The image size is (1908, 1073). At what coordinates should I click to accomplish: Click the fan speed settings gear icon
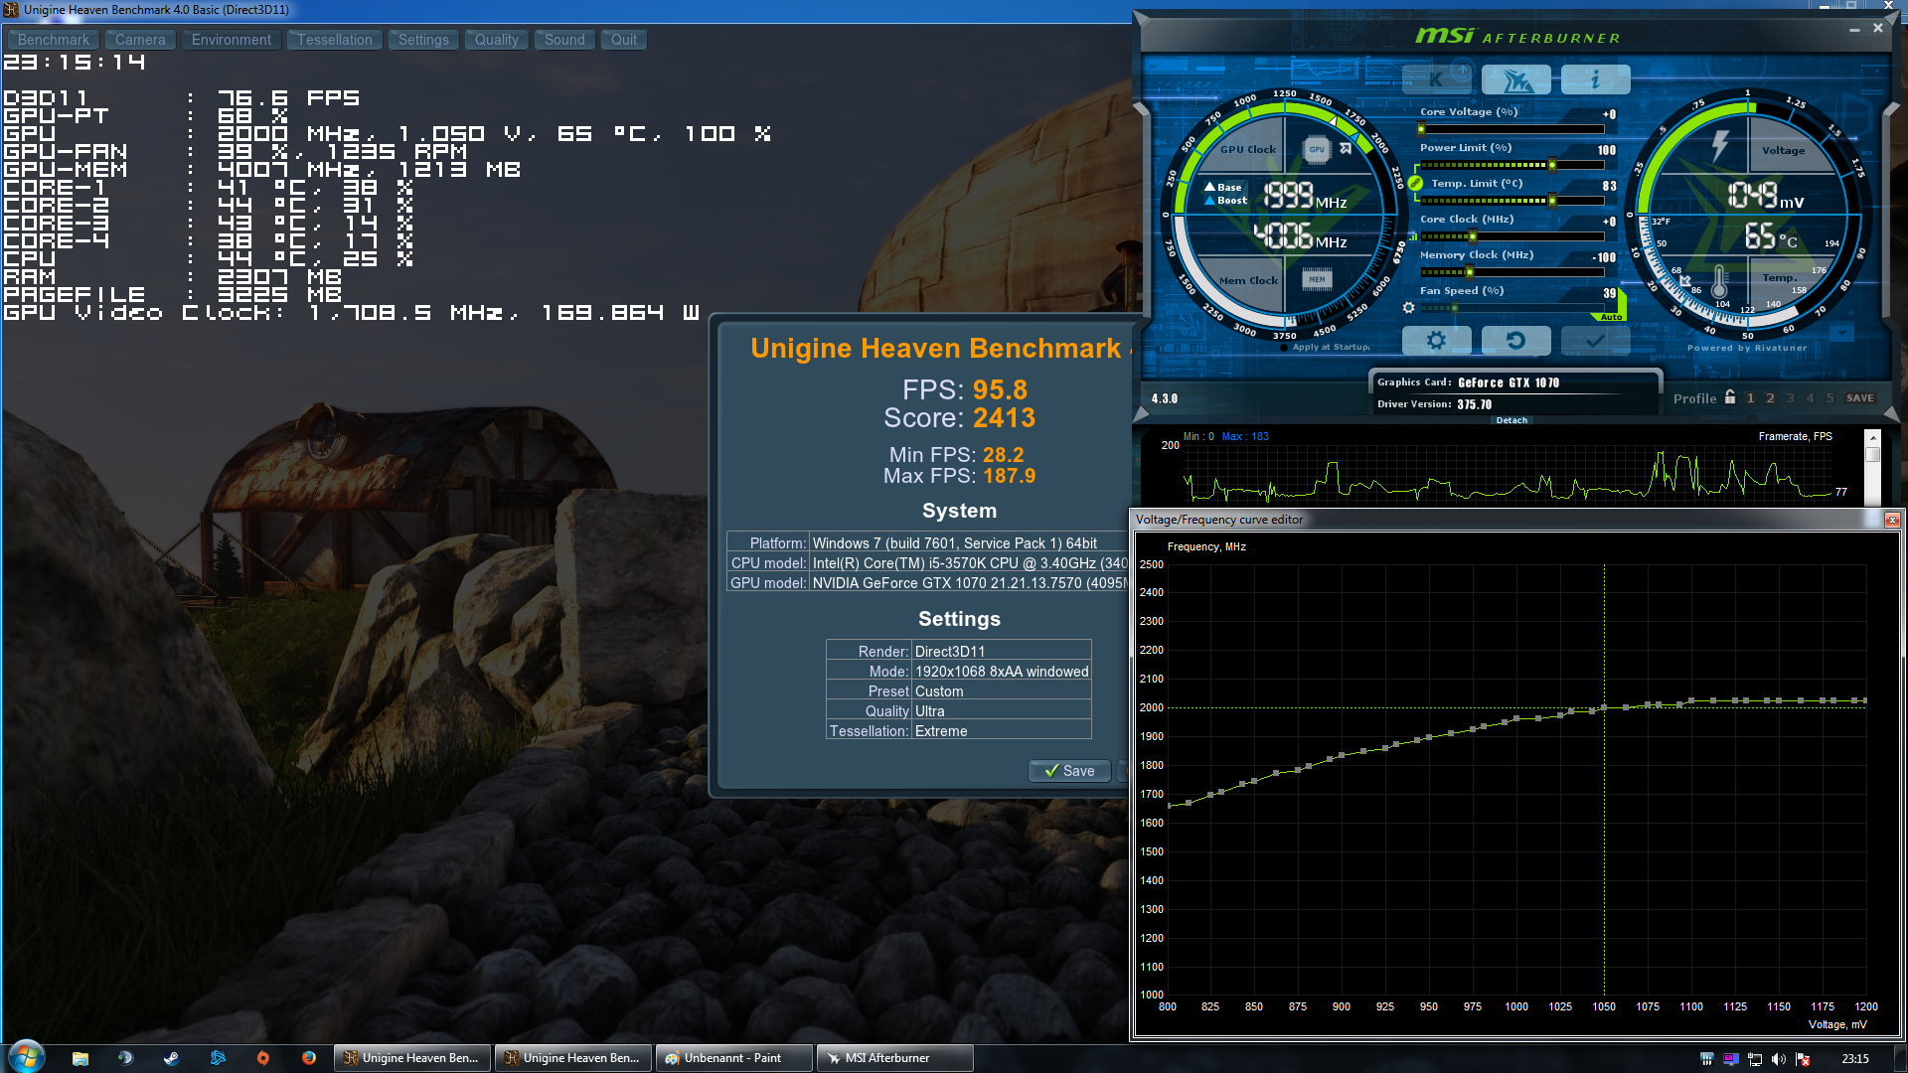(1408, 308)
